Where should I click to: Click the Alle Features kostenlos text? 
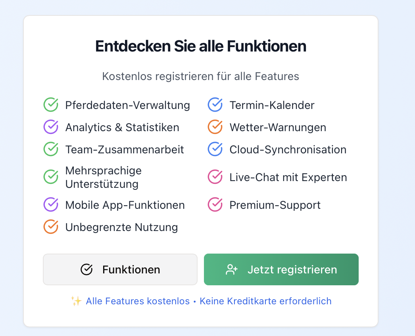[x=138, y=301]
